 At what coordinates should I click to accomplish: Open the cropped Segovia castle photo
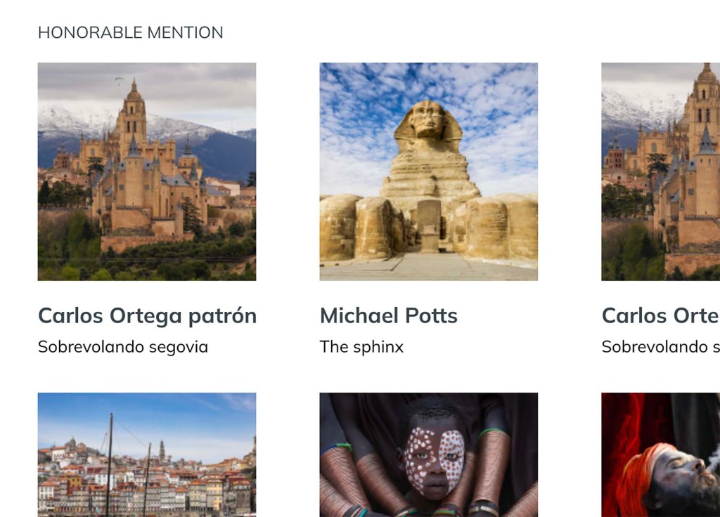point(660,171)
